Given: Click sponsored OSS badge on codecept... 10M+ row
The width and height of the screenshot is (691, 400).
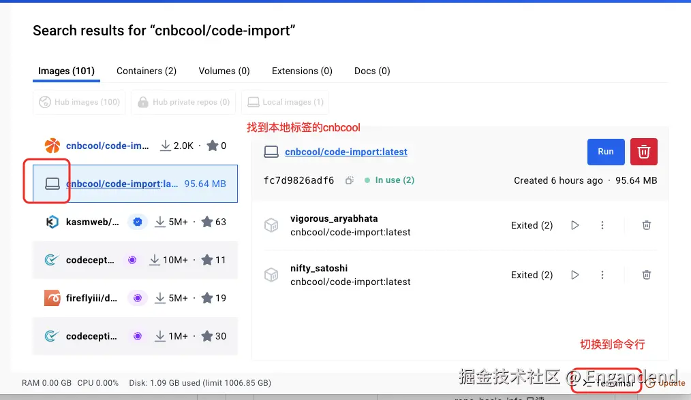Looking at the screenshot, I should click(x=132, y=260).
